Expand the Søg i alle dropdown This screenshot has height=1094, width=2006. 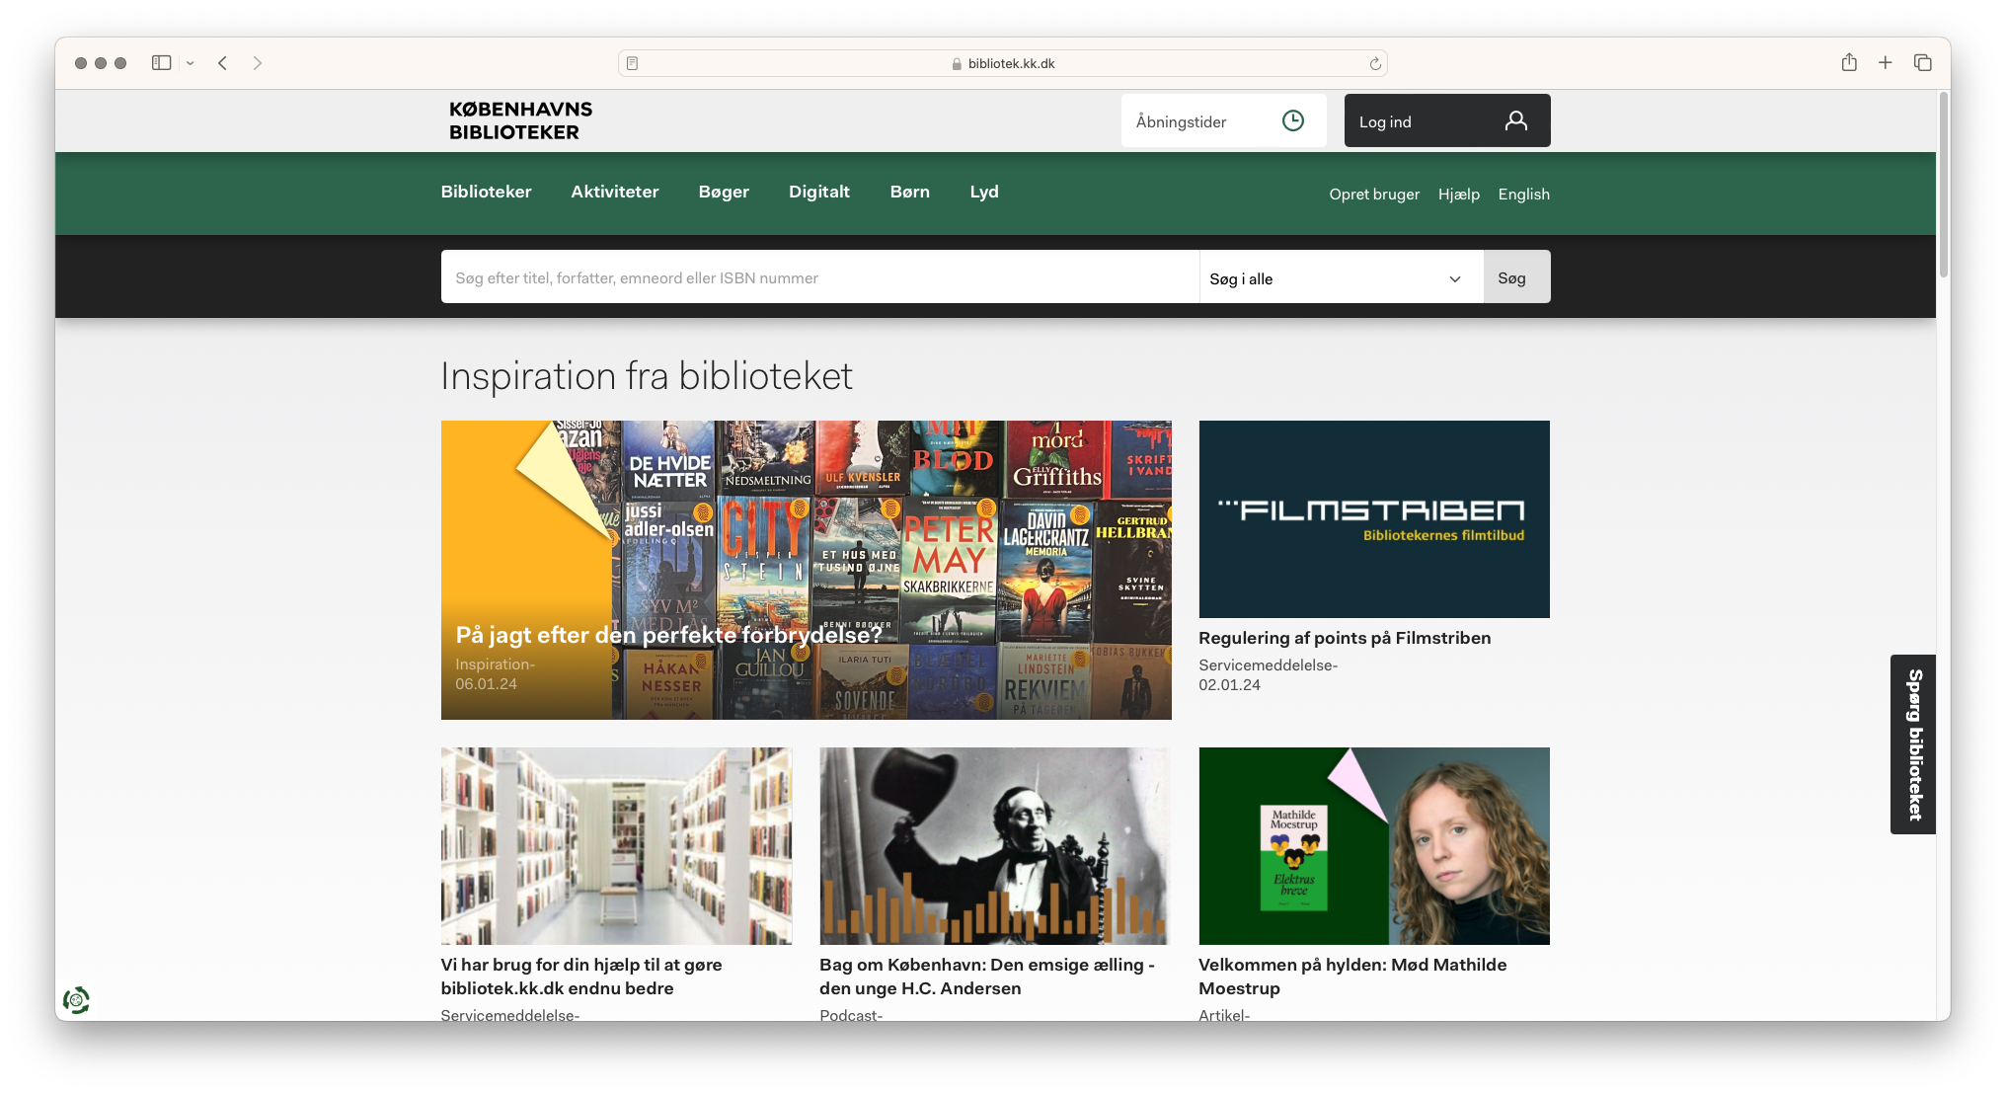1341,278
